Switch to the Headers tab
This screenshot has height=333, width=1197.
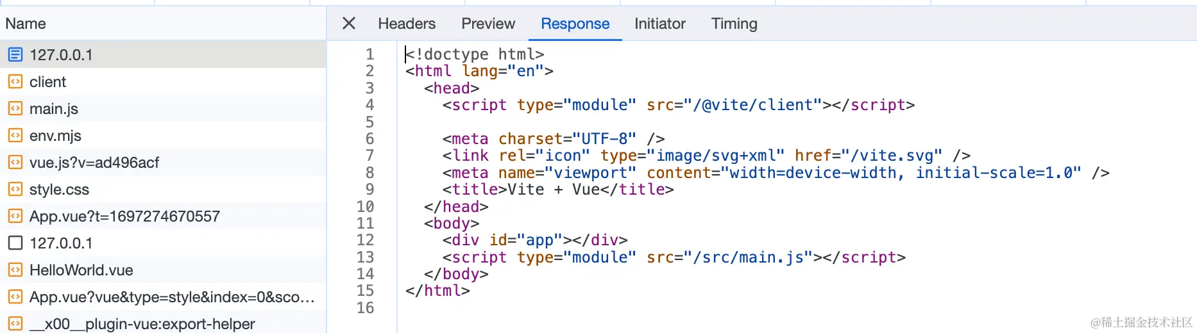pos(407,24)
